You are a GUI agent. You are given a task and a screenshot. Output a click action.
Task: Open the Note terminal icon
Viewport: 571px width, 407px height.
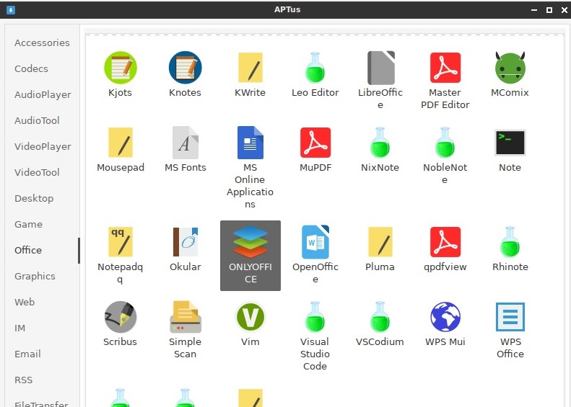click(x=510, y=143)
